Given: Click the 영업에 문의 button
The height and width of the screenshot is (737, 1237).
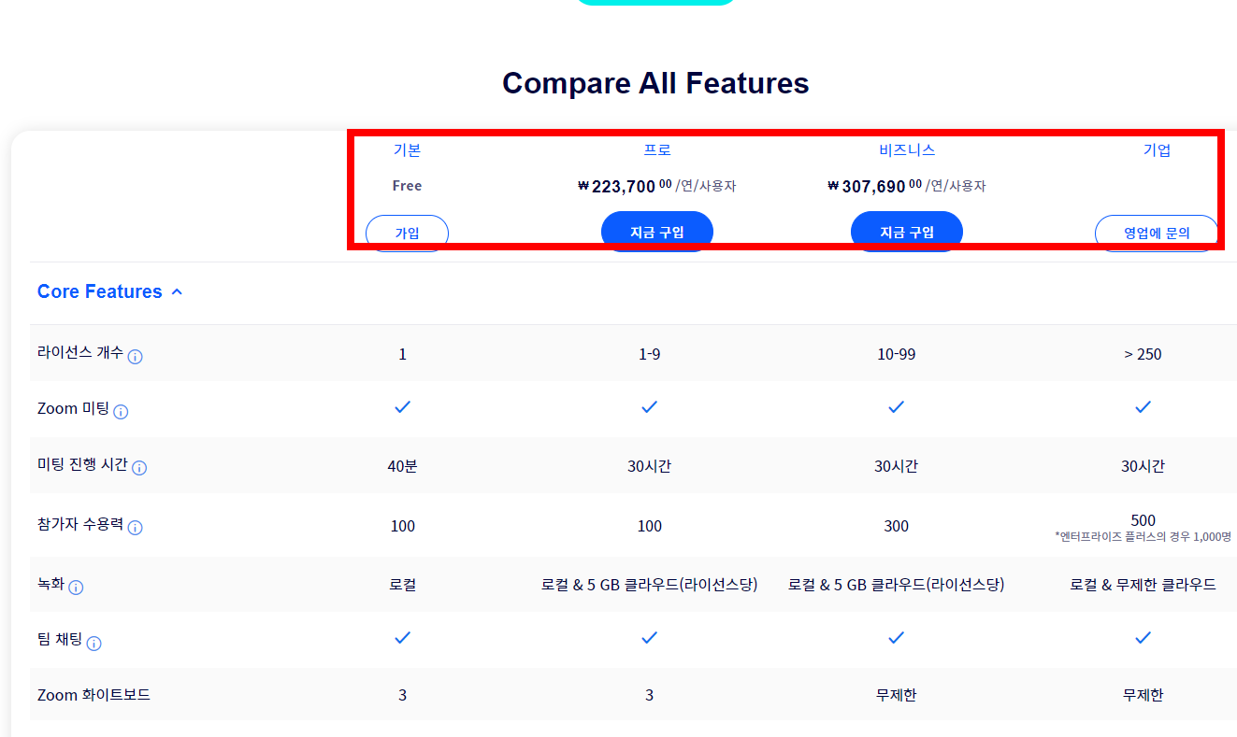Looking at the screenshot, I should (1157, 234).
